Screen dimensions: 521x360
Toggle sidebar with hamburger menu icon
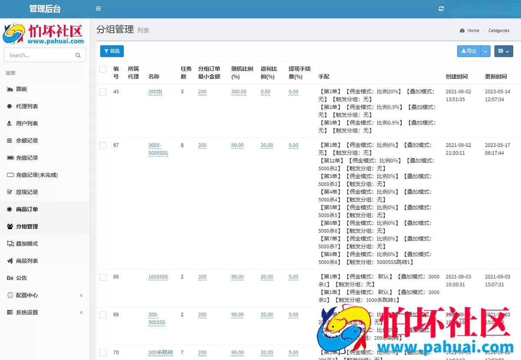pos(99,9)
